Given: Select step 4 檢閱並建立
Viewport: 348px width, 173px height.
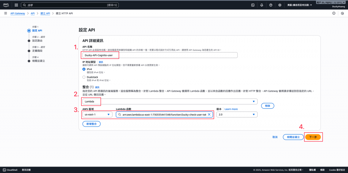Looking at the screenshot, I should click(x=39, y=61).
